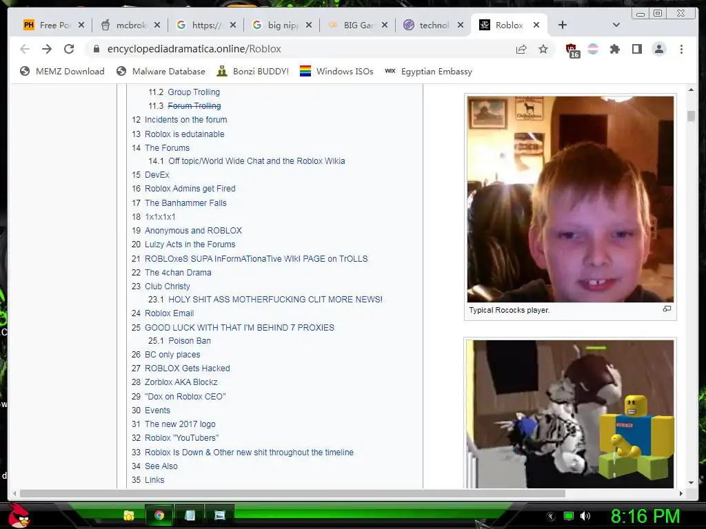Jump to Incidents on the forum
This screenshot has width=706, height=529.
(185, 120)
